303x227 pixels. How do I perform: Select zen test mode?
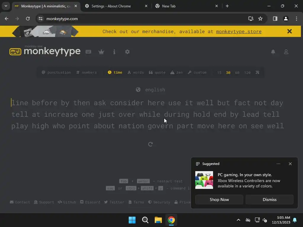(176, 72)
